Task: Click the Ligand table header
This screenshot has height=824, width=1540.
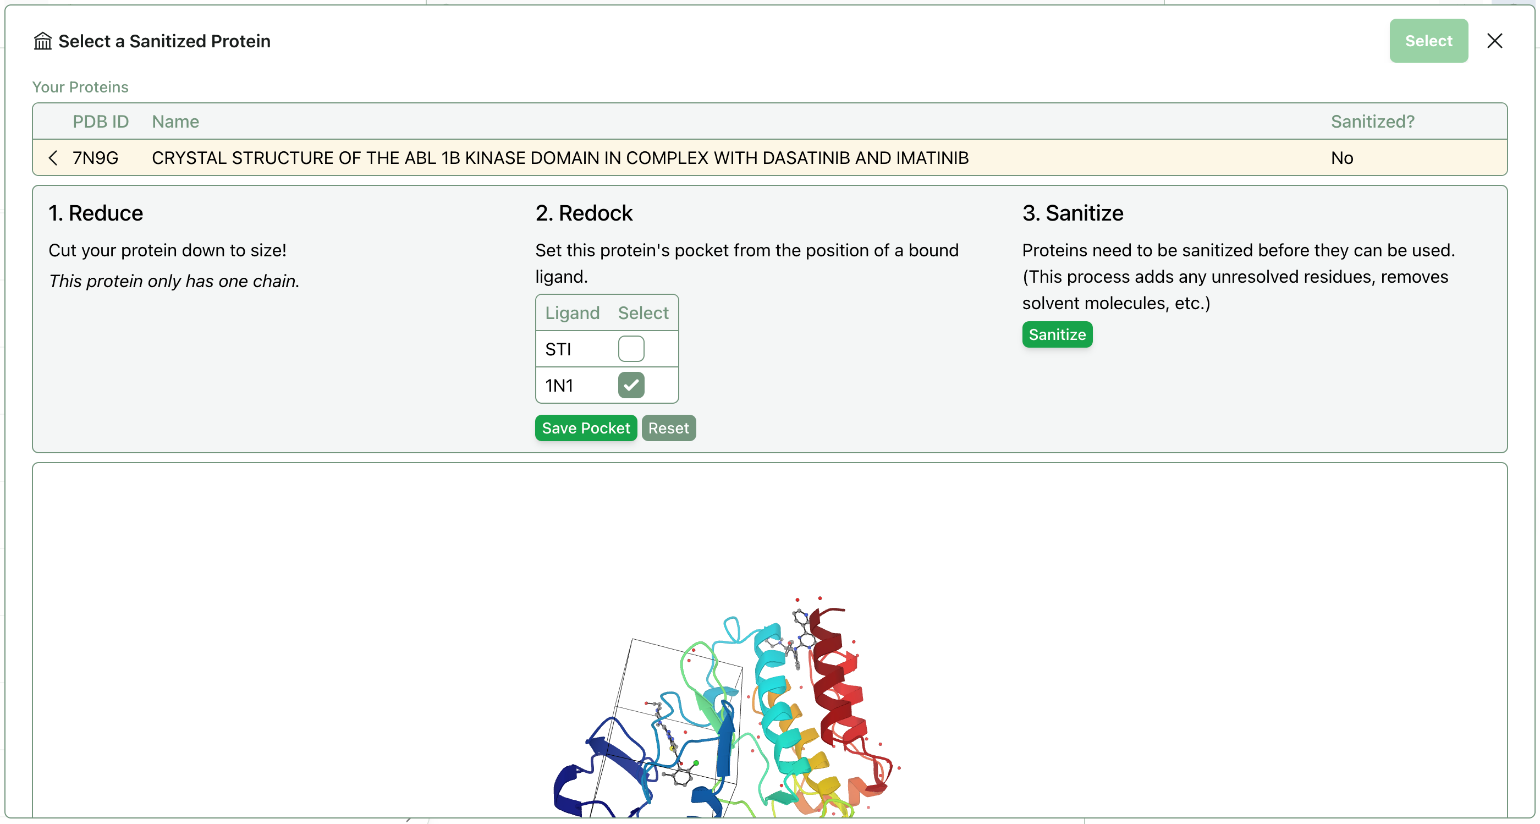Action: click(x=572, y=313)
